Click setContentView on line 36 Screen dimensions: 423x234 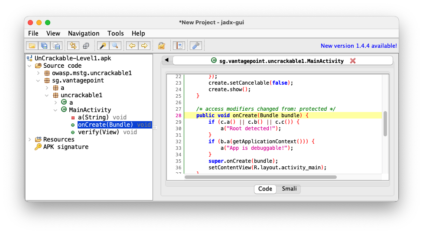(x=230, y=168)
